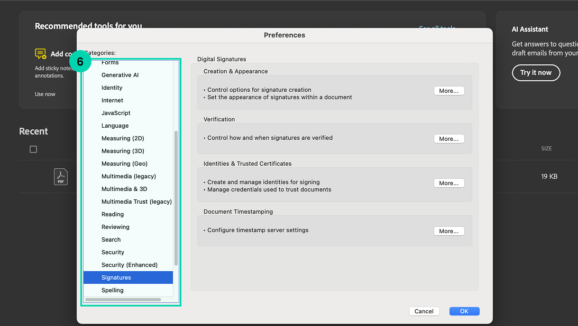Click Try it now for AI Assistant
The height and width of the screenshot is (326, 578).
pyautogui.click(x=535, y=73)
